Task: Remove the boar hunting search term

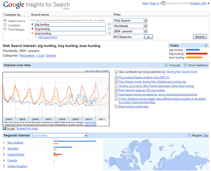Action: point(110,33)
